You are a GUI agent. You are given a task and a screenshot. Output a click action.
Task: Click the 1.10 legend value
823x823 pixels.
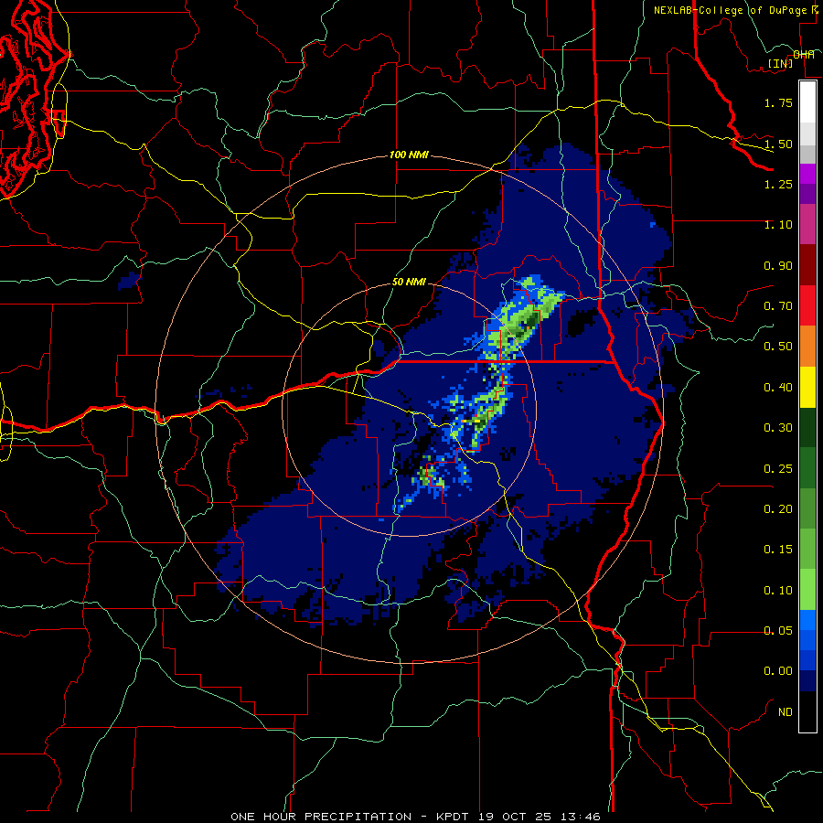[x=778, y=225]
